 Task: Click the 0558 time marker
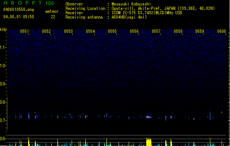178,31
